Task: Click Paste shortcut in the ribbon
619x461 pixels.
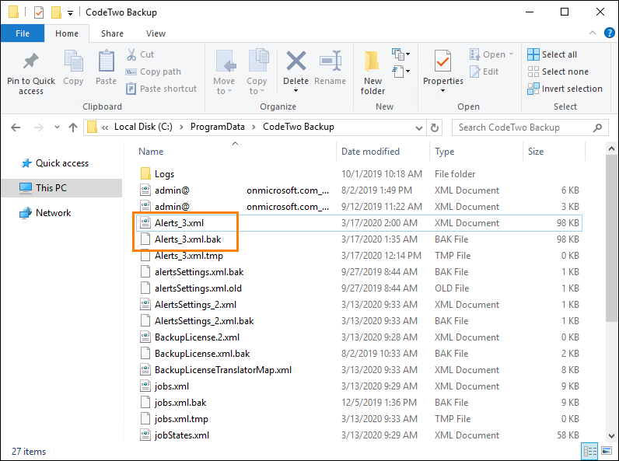Action: click(x=161, y=89)
